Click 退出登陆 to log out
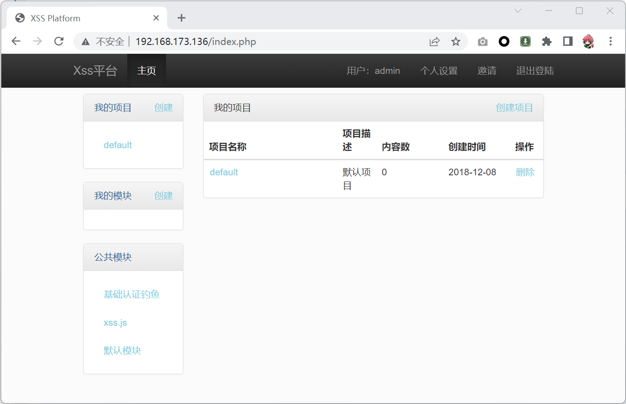Image resolution: width=626 pixels, height=404 pixels. coord(535,71)
